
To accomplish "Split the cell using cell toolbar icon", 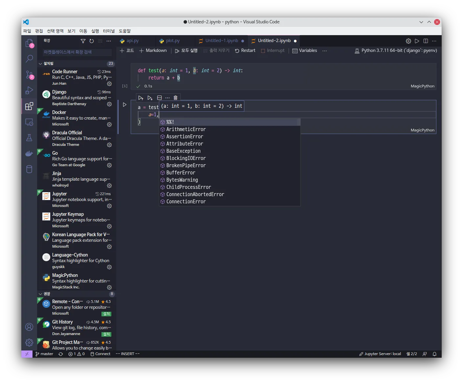I will point(159,98).
